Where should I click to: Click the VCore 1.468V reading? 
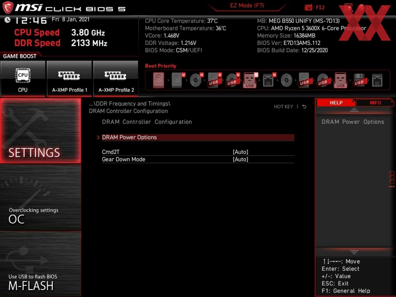(162, 36)
